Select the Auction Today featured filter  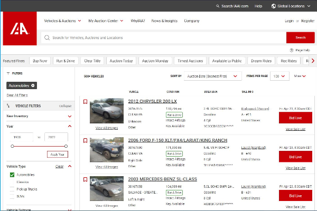coord(121,61)
